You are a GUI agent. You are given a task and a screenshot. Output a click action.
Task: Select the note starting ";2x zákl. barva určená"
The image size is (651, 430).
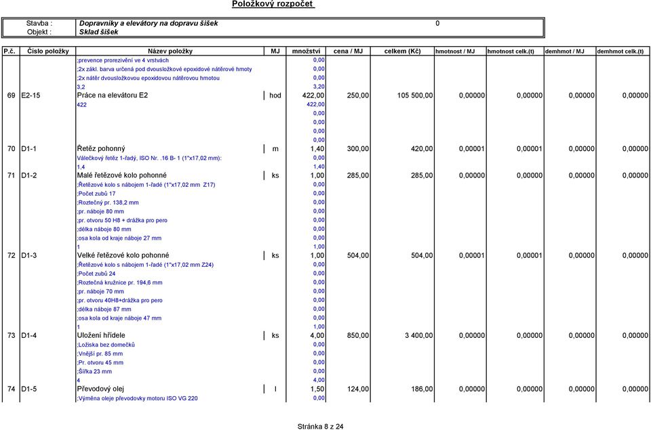coord(164,69)
